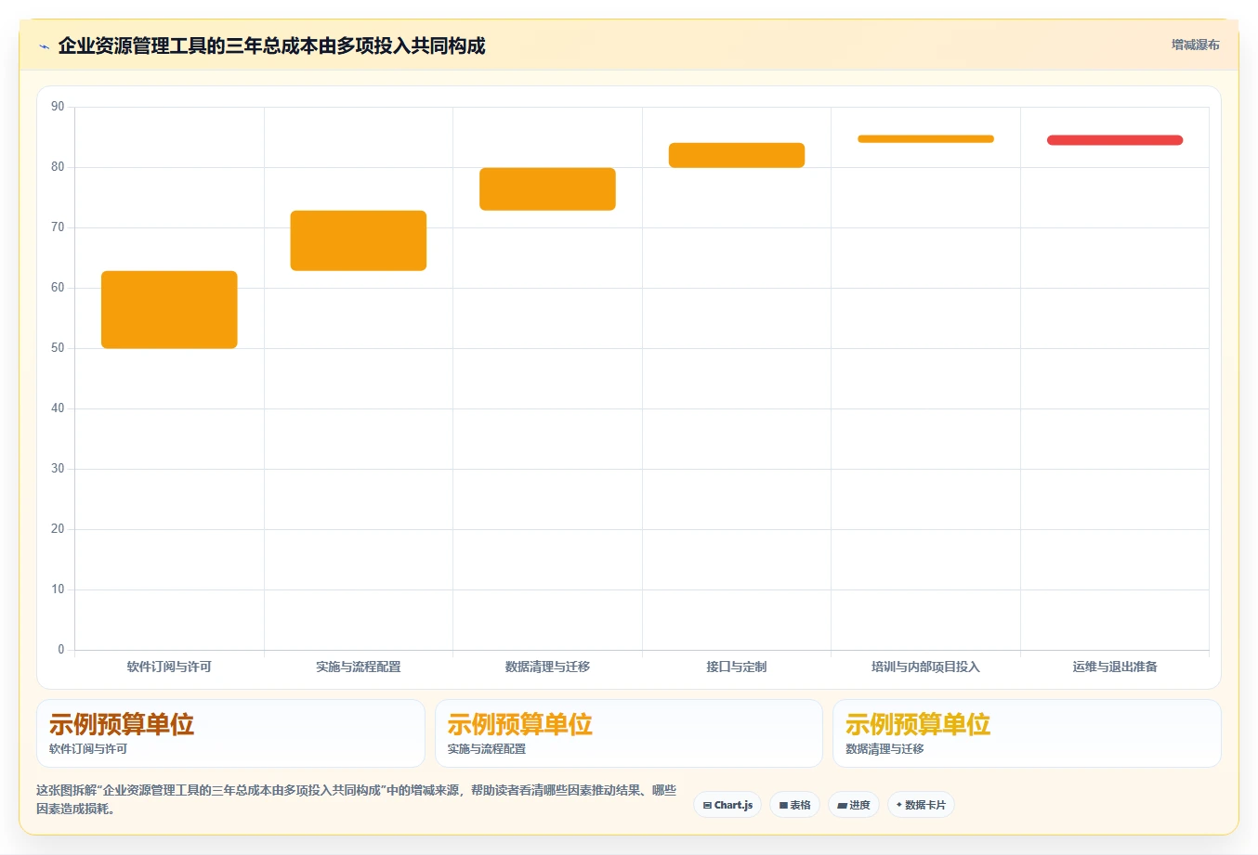1258x855 pixels.
Task: Click the 进度 tag chip
Action: [854, 805]
